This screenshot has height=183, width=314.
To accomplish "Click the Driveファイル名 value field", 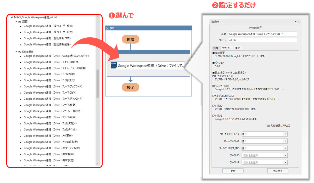I will click(262, 141).
